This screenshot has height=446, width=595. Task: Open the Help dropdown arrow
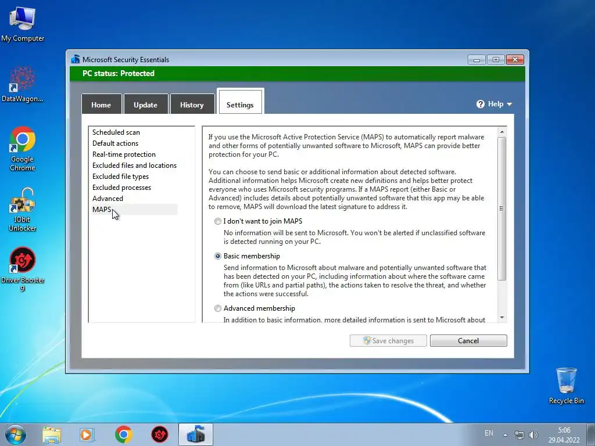(509, 105)
